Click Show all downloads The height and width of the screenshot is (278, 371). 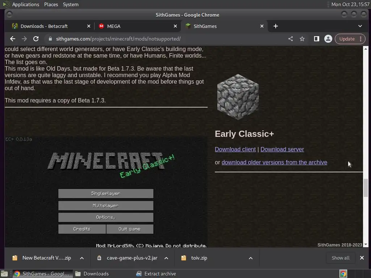coord(341,258)
